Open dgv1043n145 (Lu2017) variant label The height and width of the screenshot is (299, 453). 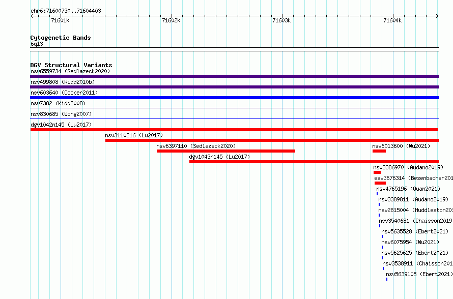coord(219,157)
